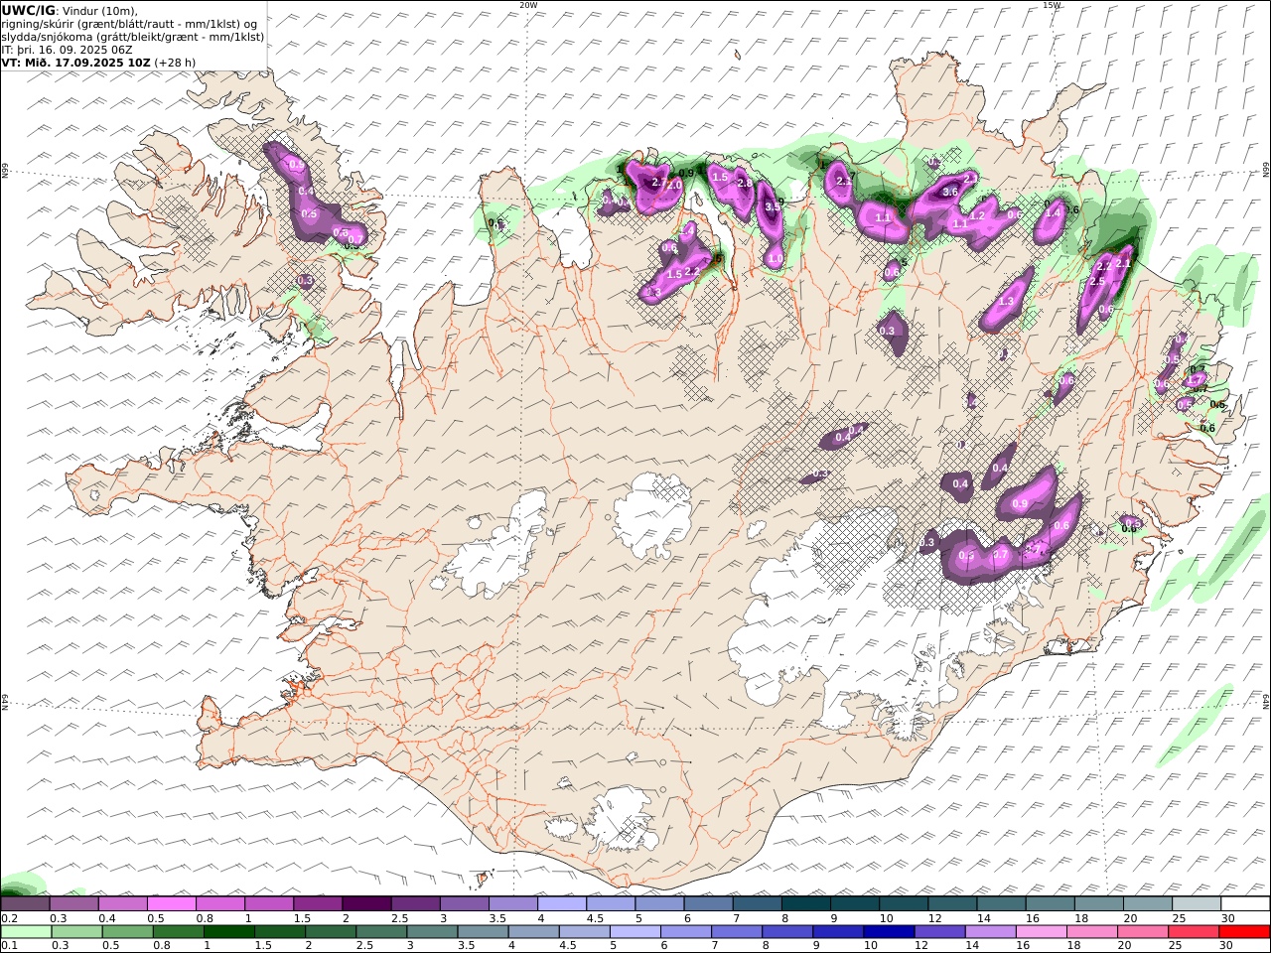The height and width of the screenshot is (953, 1271).
Task: Click the initial time text 'þri. 16. 09. 2025 06Z'
Action: pyautogui.click(x=74, y=49)
